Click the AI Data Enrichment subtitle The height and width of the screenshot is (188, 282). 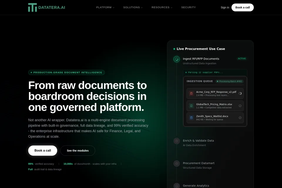(194, 145)
